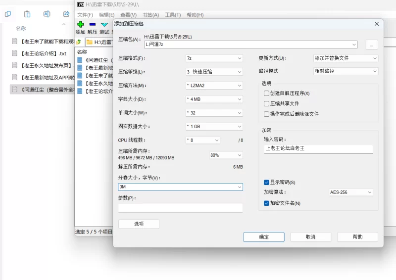Expand the 压缩等级 quick compression dropdown
Image resolution: width=396 pixels, height=280 pixels.
coord(214,72)
